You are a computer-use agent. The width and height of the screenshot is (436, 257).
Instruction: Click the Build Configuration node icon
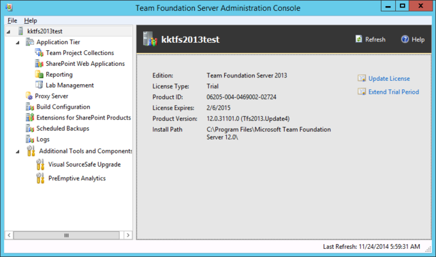tap(30, 107)
